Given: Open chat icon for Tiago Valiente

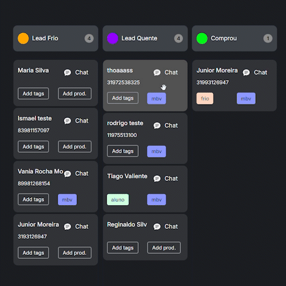Looking at the screenshot, I should [157, 178].
